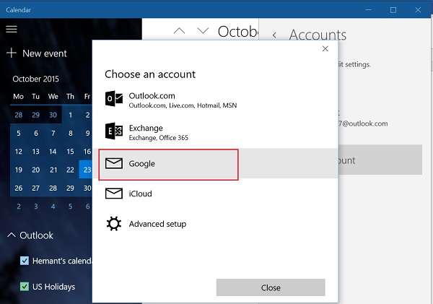Open Advanced setup gear icon
433x304 pixels.
(x=114, y=224)
